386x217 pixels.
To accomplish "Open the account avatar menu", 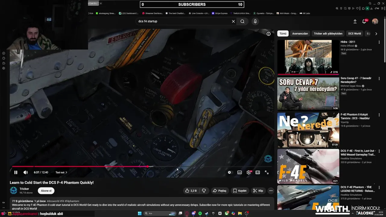I will [375, 21].
